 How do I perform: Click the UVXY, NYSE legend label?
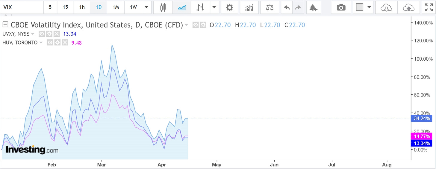click(16, 34)
